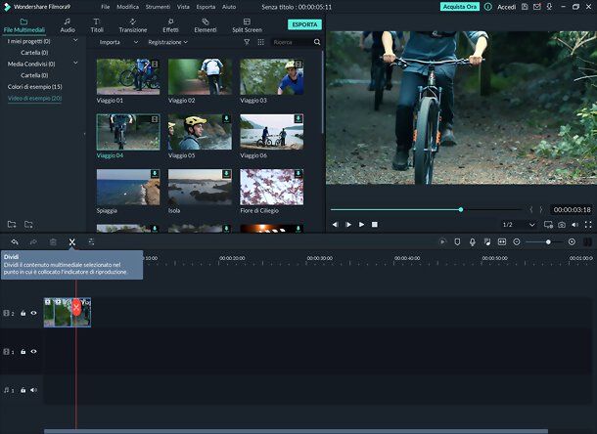Open the timeline edit adjustments icon
Viewport: 597px width, 434px height.
[x=91, y=241]
